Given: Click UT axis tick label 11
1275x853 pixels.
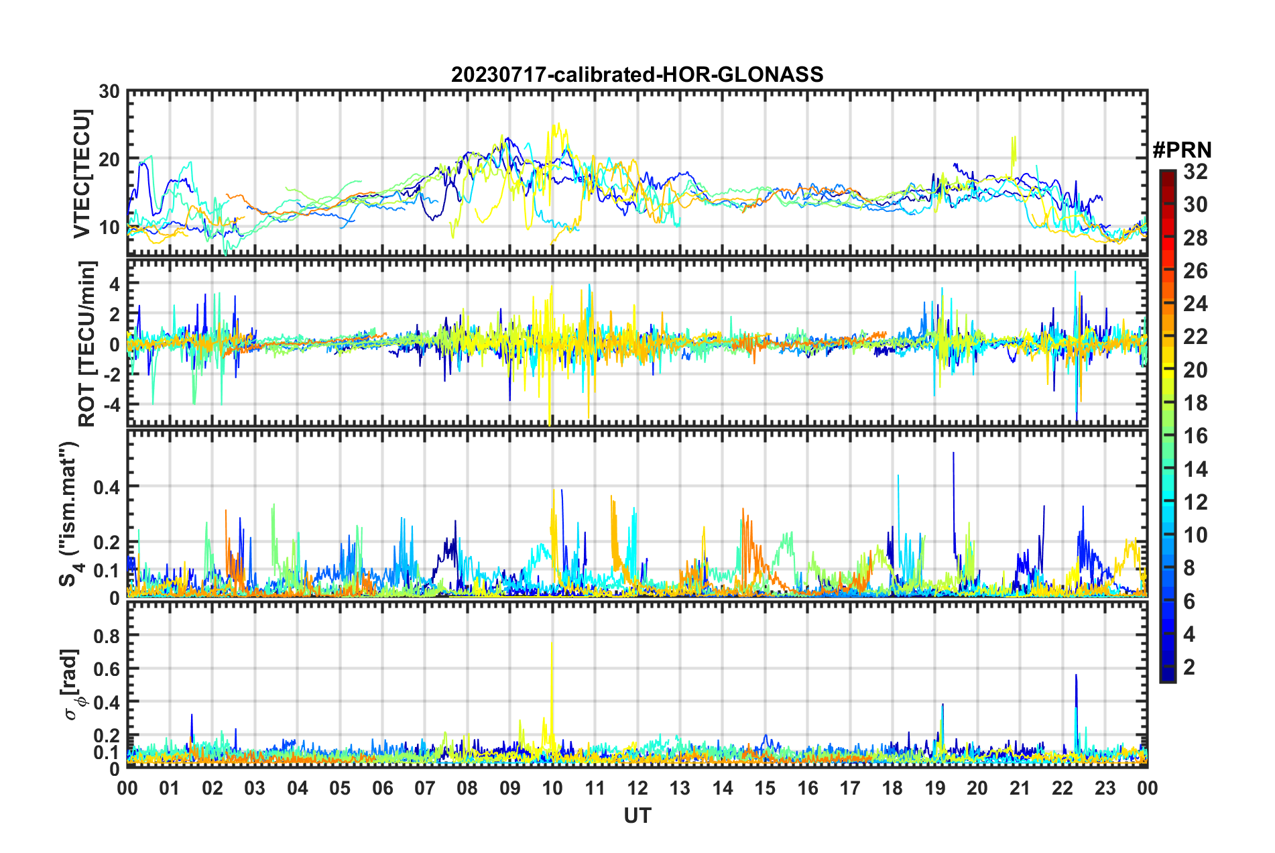Looking at the screenshot, I should click(595, 788).
